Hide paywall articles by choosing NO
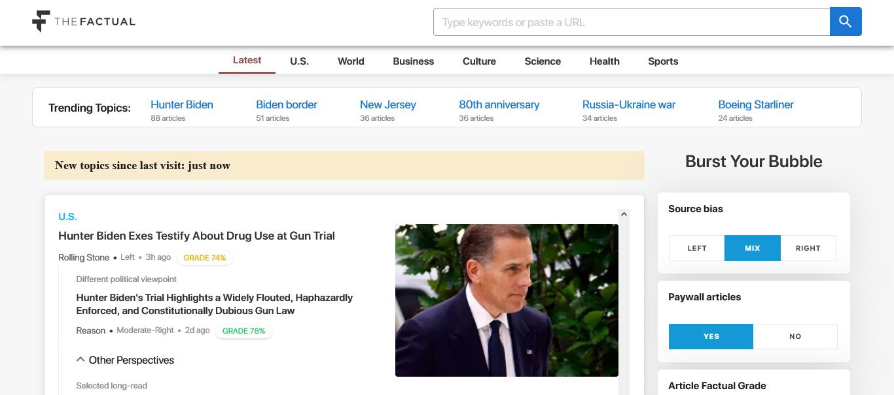The height and width of the screenshot is (395, 894). (795, 336)
